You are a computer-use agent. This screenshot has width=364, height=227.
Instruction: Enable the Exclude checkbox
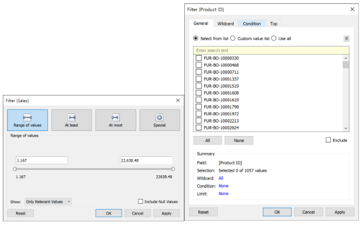(x=328, y=140)
